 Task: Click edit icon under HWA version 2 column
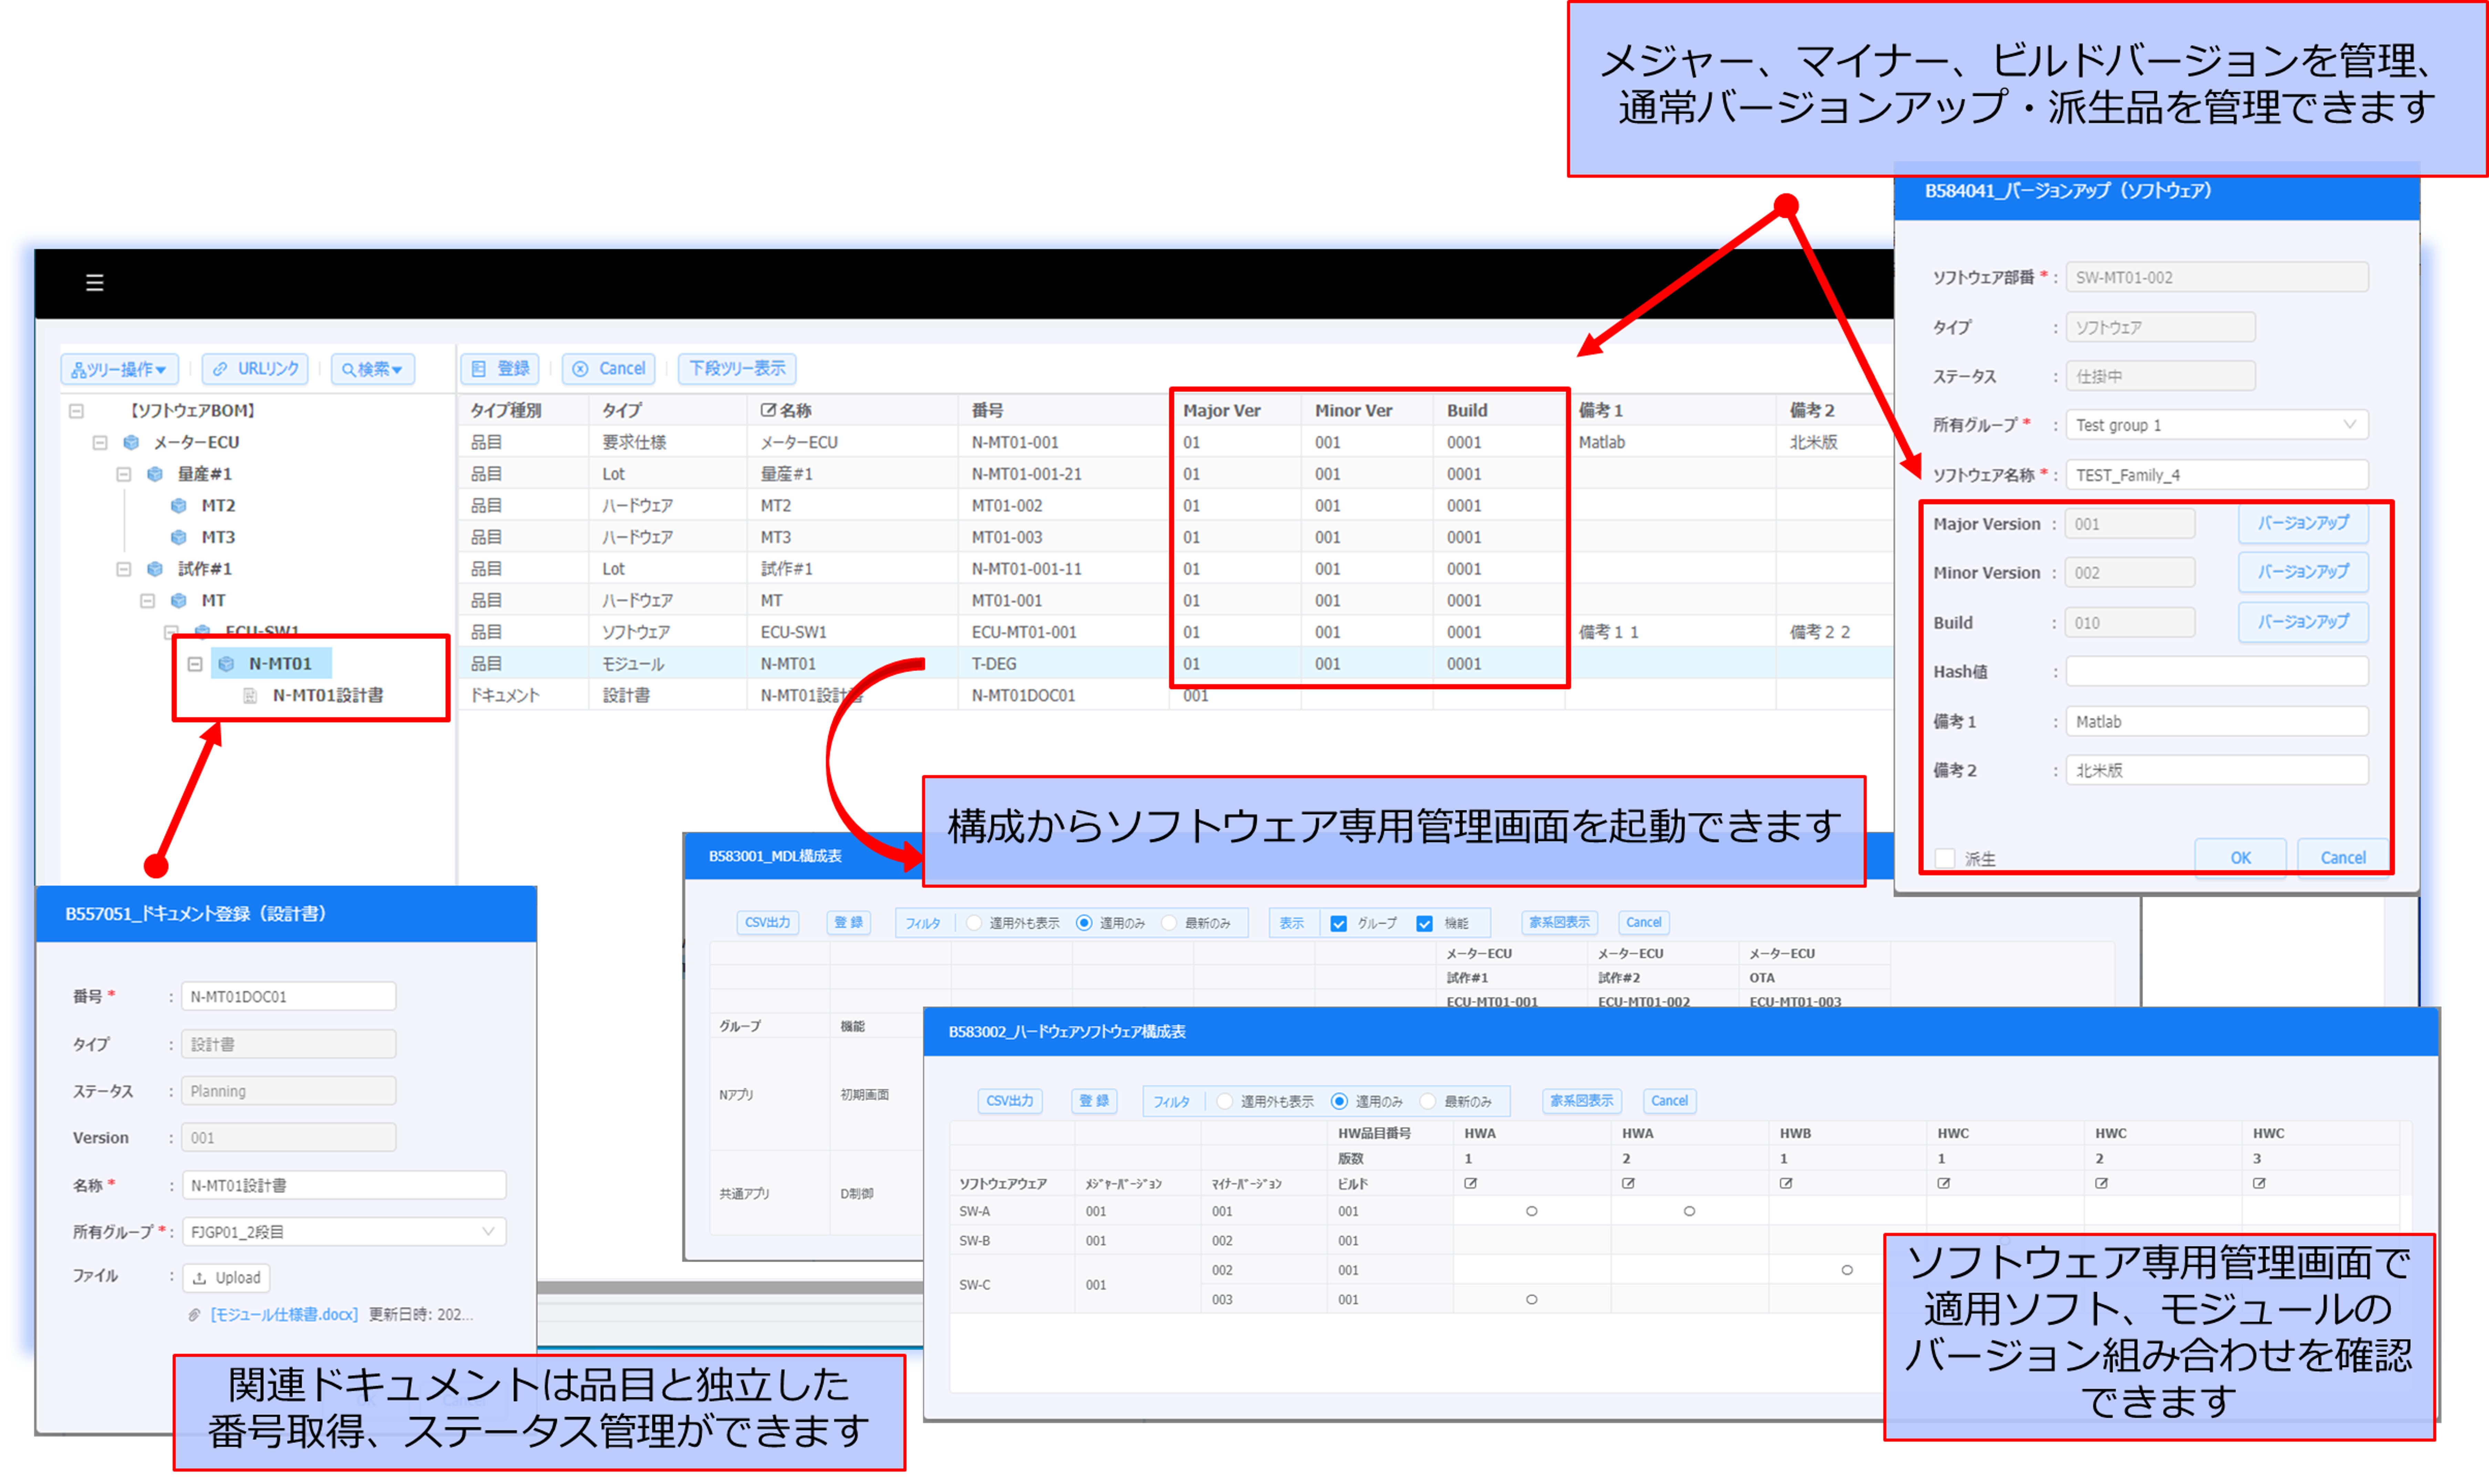[x=1629, y=1183]
